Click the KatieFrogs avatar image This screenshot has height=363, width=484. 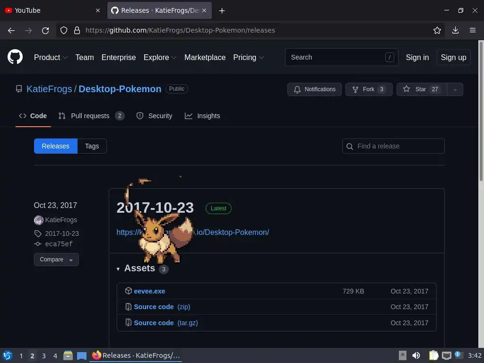(x=39, y=220)
